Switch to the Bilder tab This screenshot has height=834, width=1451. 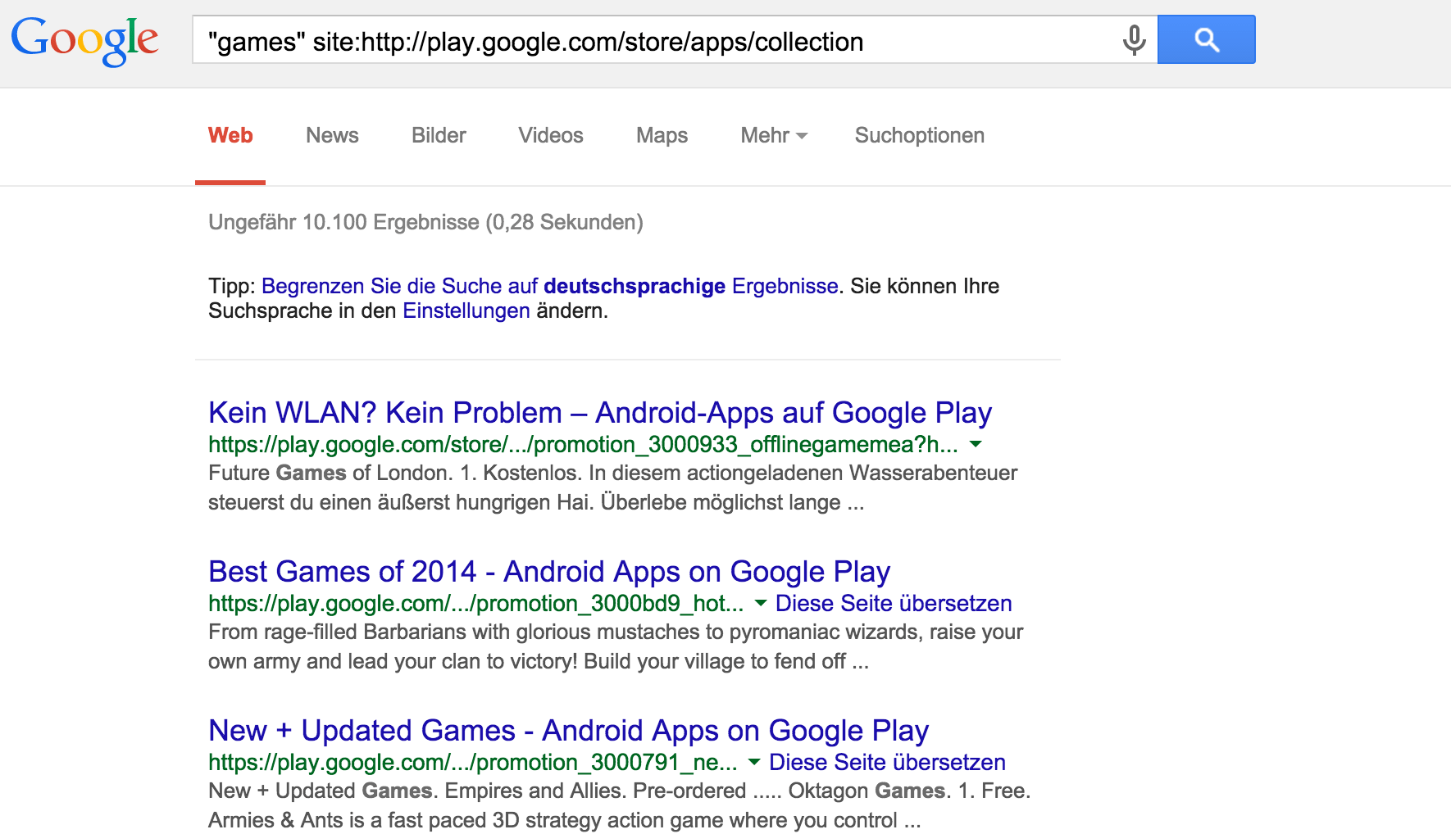tap(439, 135)
